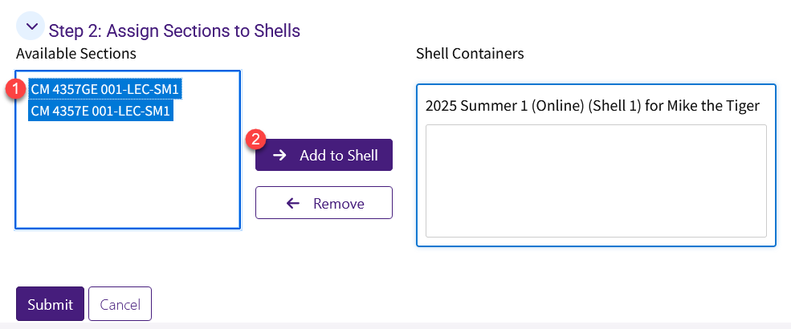Click the 'Remove' text label
This screenshot has height=329, width=791.
tap(338, 204)
